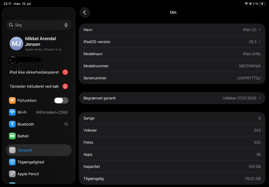
Task: Open Wi-Fi settings icon
Action: 12,112
